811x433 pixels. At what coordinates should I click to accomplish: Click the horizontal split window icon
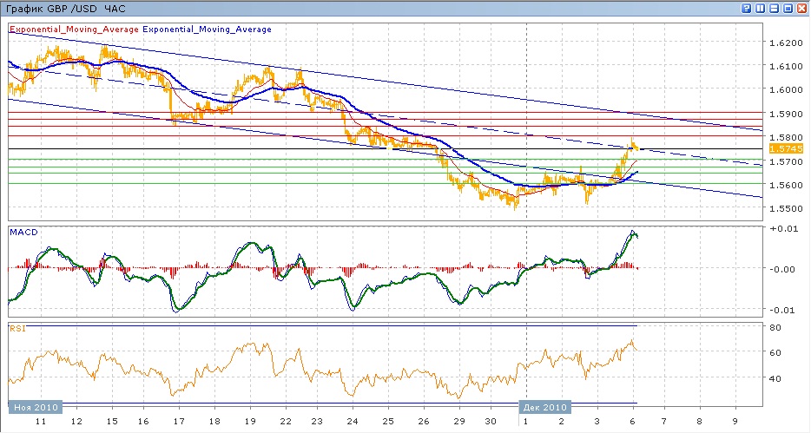click(x=774, y=8)
